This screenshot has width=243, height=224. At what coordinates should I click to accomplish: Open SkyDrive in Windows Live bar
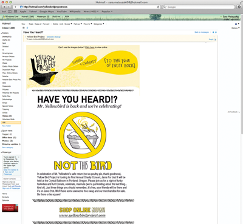[57, 16]
